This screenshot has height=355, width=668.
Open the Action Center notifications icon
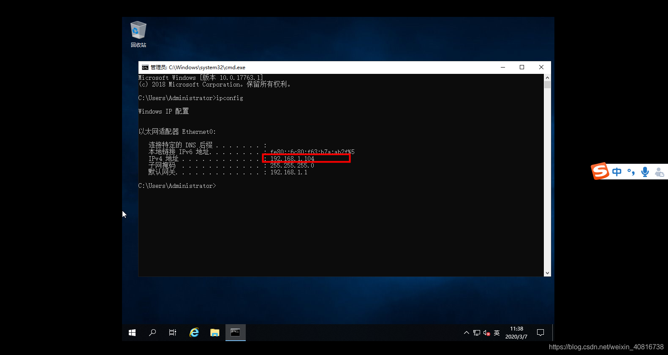(x=540, y=333)
